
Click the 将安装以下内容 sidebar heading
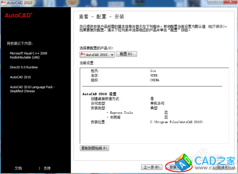[20, 43]
